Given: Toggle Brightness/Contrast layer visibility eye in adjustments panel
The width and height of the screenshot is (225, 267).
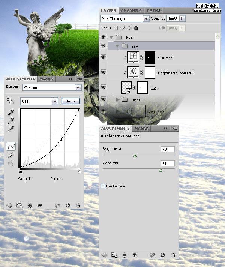Looking at the screenshot, I should coord(134,255).
